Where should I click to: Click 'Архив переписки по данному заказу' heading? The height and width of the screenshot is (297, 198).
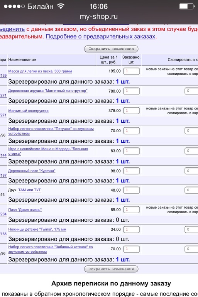111,283
